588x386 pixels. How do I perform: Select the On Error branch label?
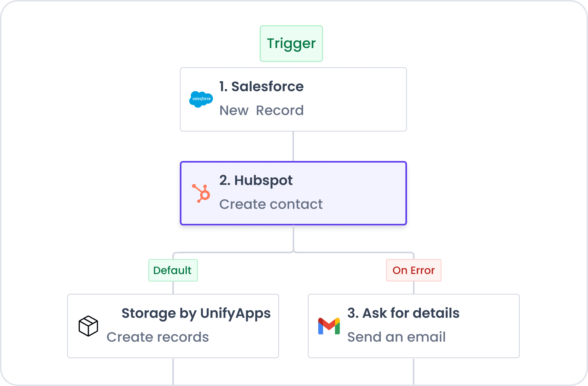click(413, 270)
